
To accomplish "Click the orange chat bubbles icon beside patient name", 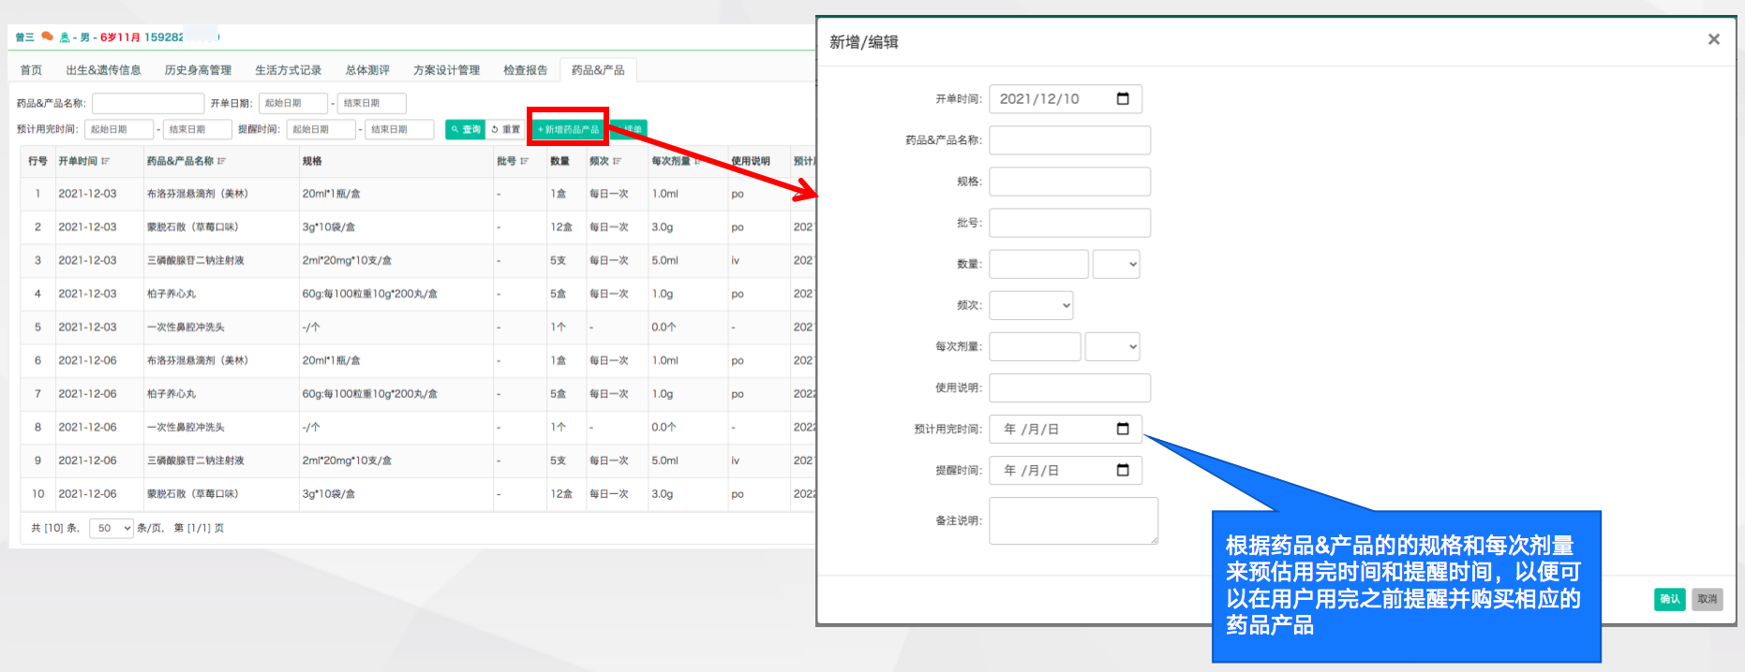I will click(47, 37).
